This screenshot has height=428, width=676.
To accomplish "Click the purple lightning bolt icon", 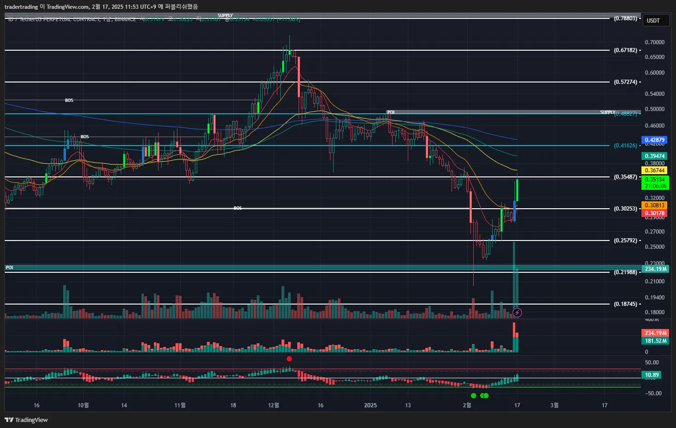I will click(x=517, y=313).
